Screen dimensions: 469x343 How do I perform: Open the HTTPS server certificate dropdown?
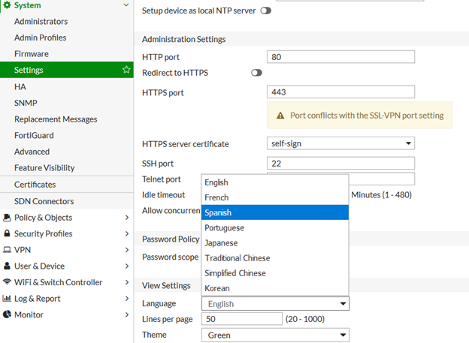click(x=341, y=143)
